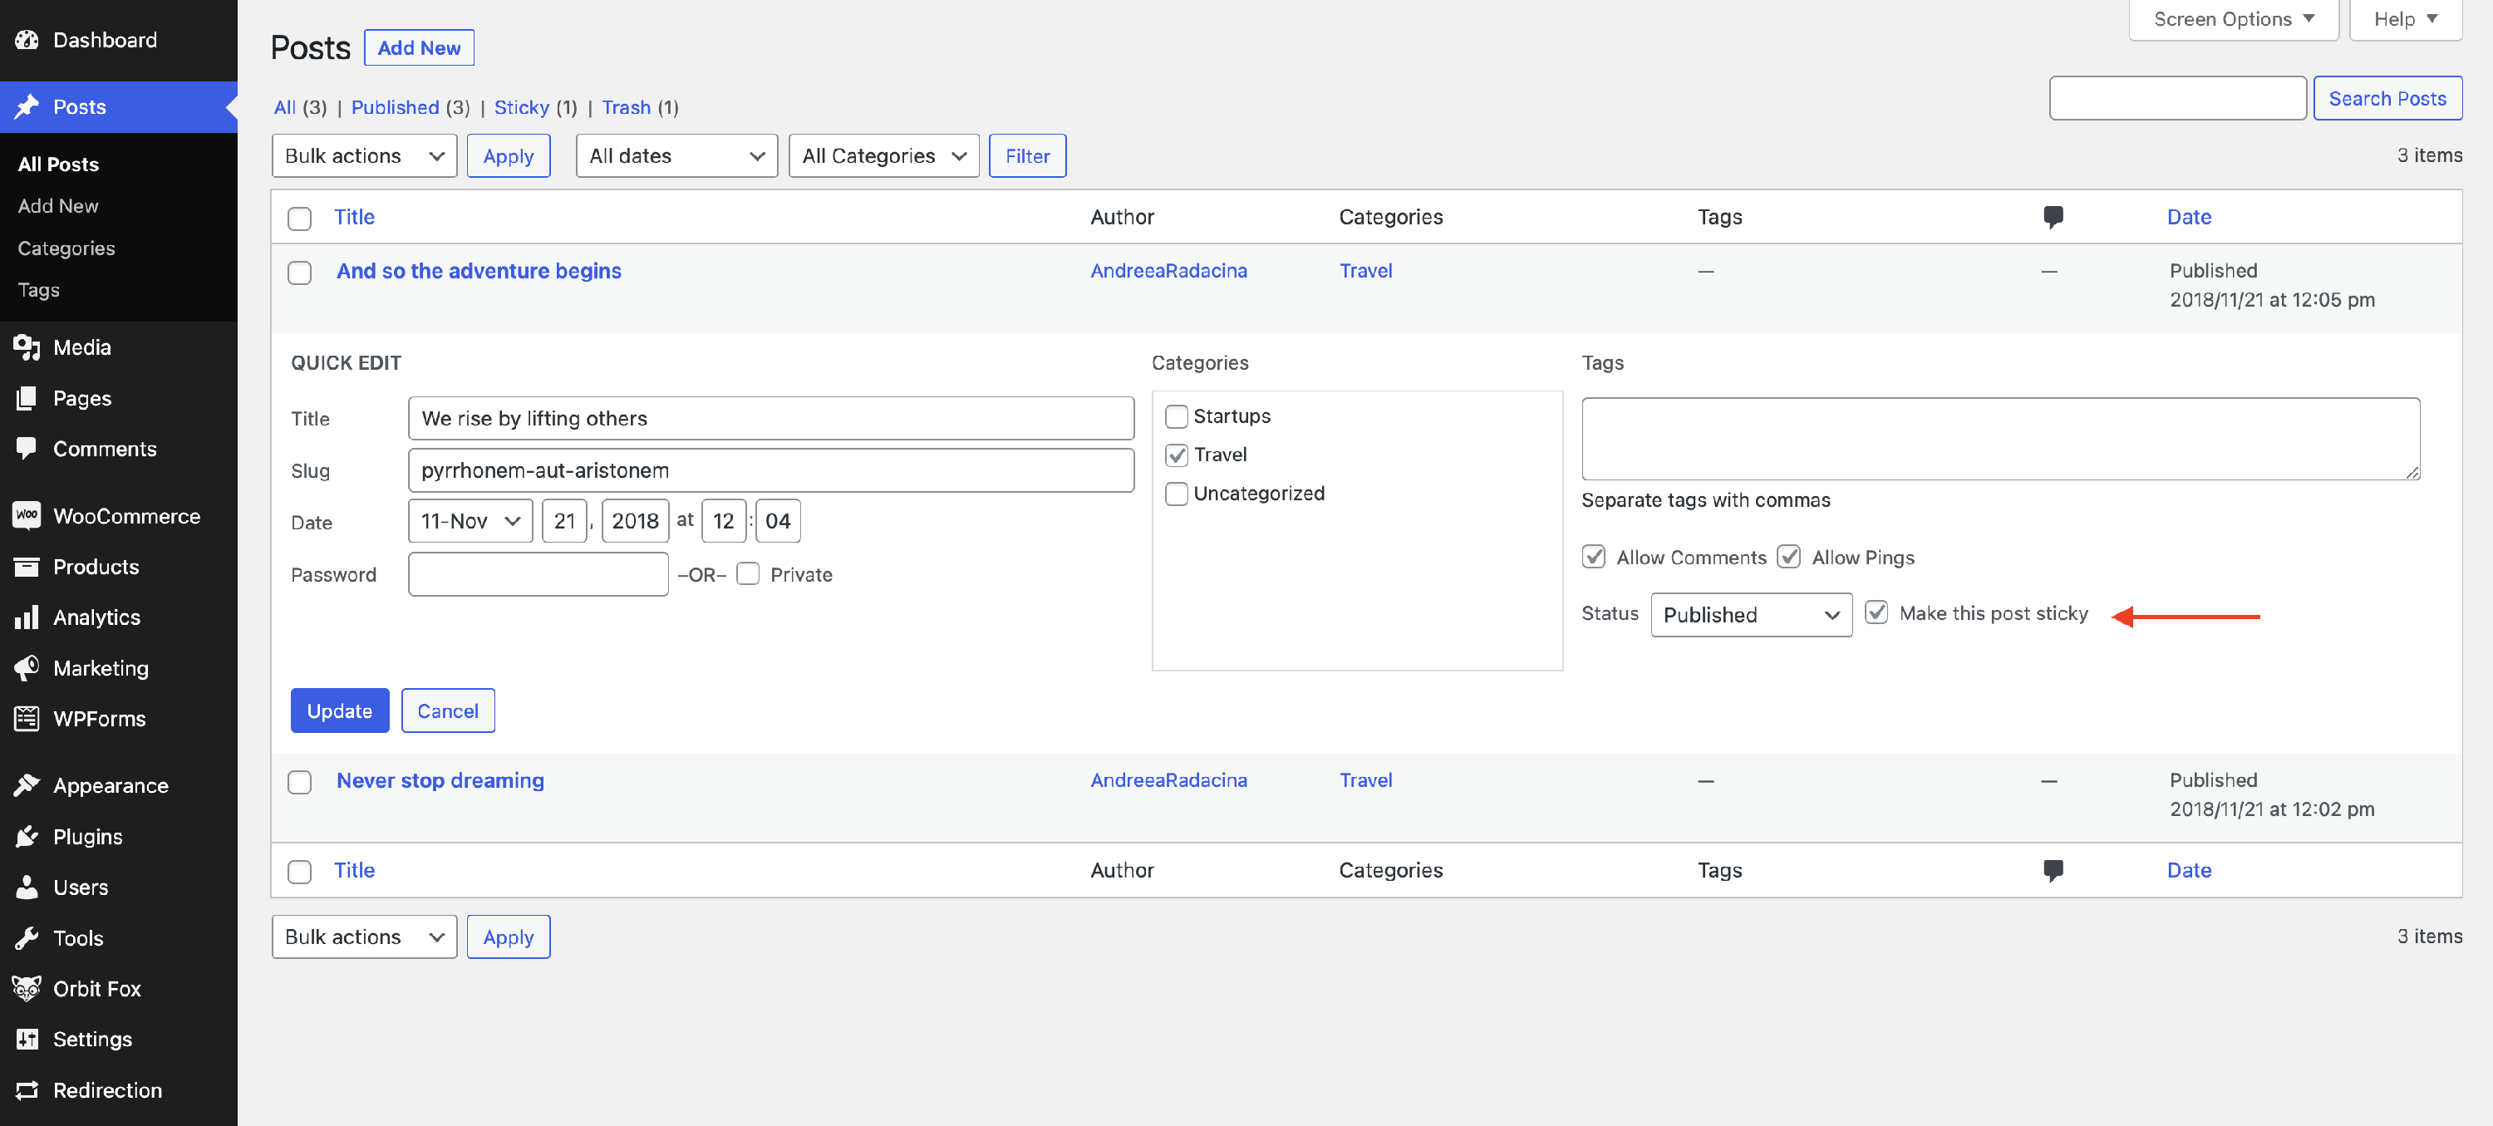The height and width of the screenshot is (1126, 2493).
Task: Click the comments bubble column header icon
Action: [x=2053, y=217]
